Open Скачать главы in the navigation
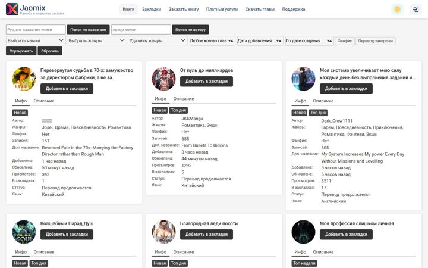Screen dimensions: 428x268 [x=260, y=10]
